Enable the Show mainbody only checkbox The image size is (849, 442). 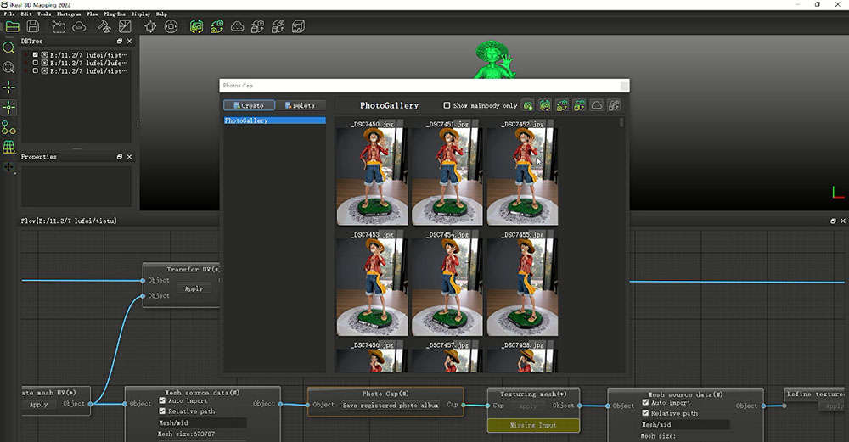447,106
